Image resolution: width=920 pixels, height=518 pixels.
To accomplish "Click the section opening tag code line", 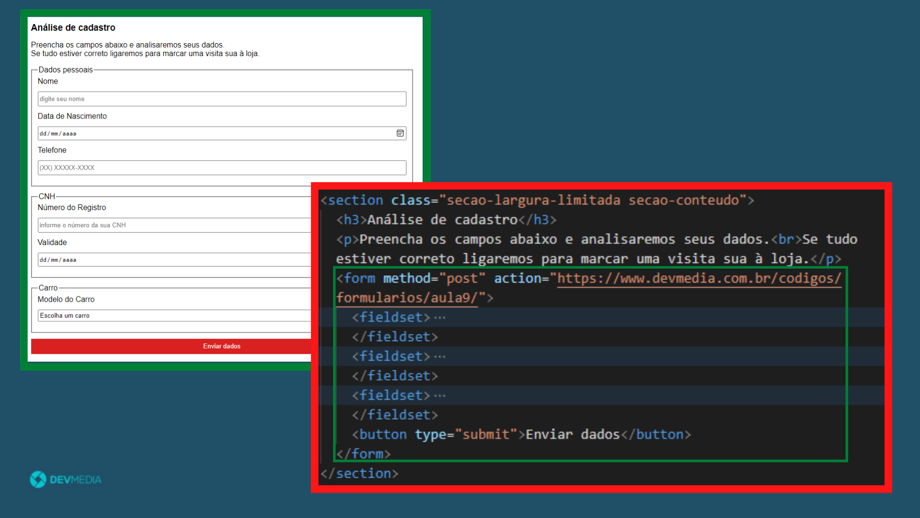I will pos(537,200).
